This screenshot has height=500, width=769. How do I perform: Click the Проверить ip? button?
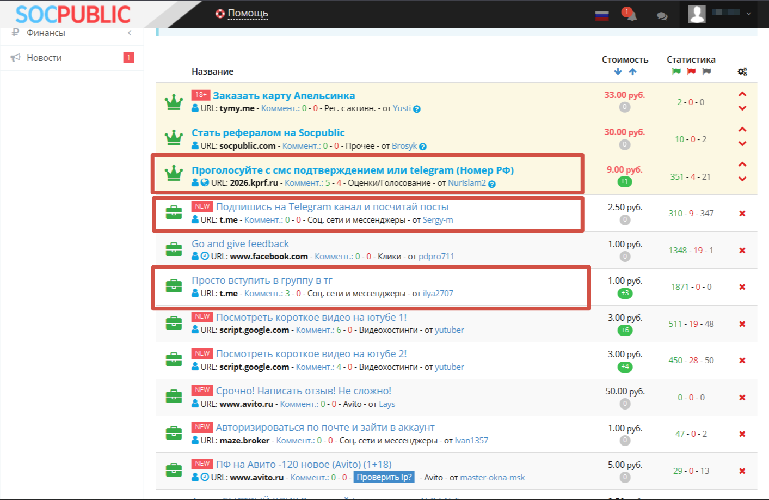pyautogui.click(x=384, y=477)
